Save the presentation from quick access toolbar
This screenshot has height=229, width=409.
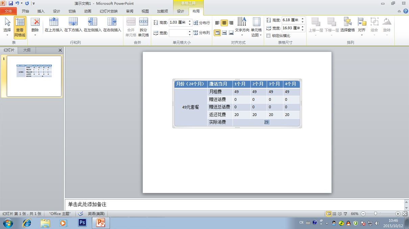pos(10,3)
